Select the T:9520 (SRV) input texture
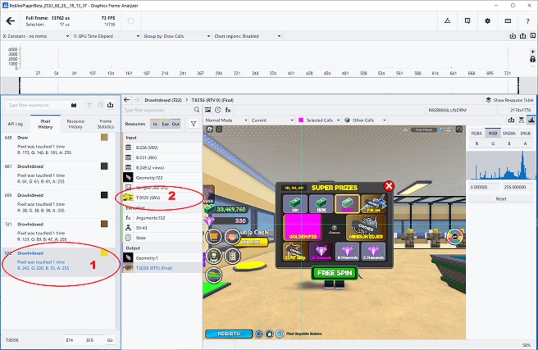Image resolution: width=538 pixels, height=350 pixels. tap(162, 198)
